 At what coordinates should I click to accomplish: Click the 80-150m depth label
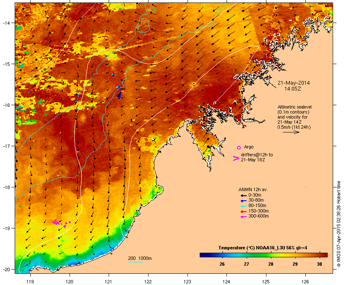pyautogui.click(x=257, y=206)
